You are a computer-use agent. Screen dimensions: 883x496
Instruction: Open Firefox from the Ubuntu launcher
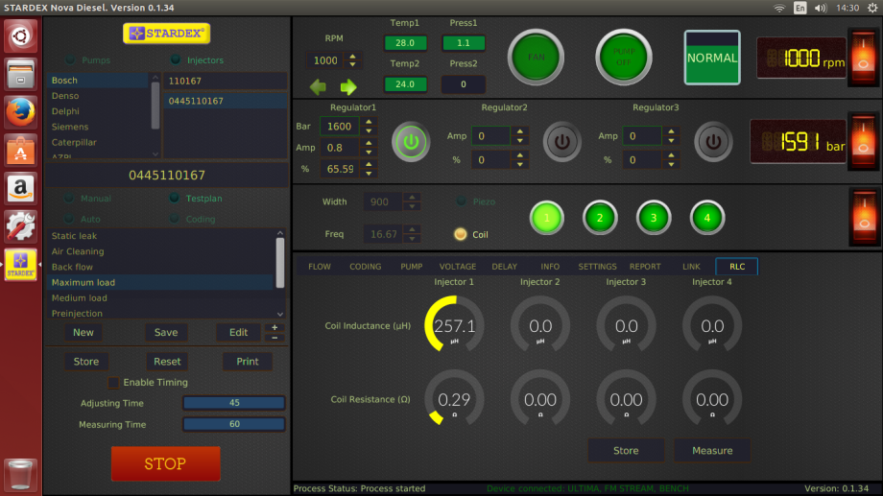tap(20, 112)
